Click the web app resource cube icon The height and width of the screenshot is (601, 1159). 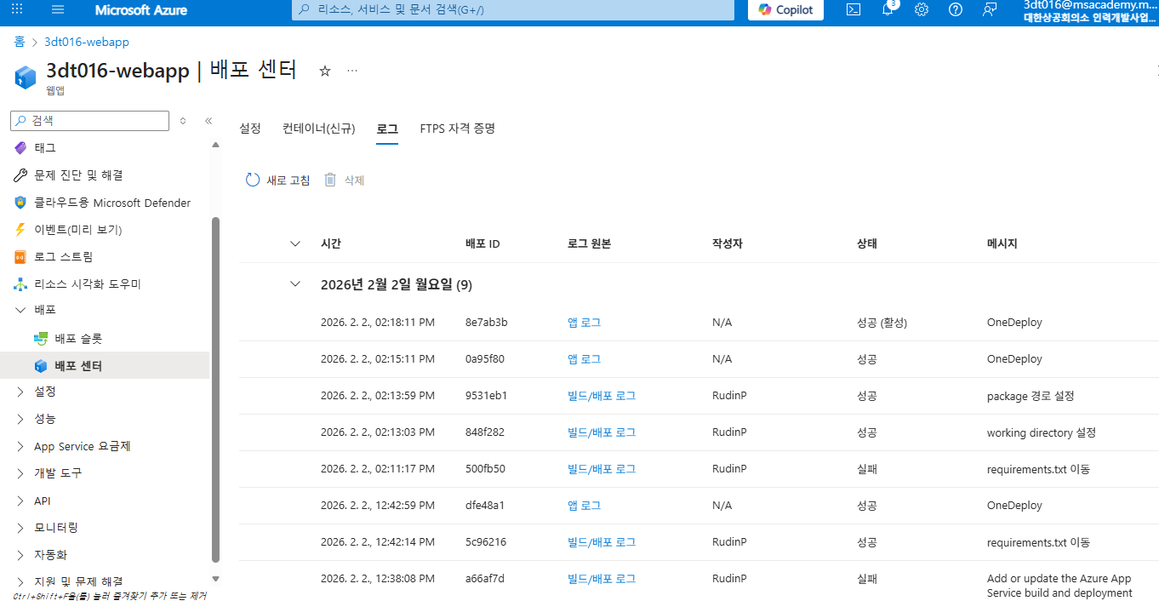click(26, 77)
